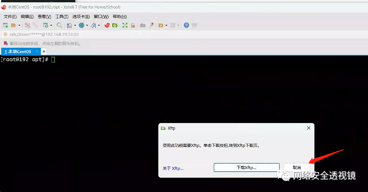Click the terminal prompt [root@192 opt]#
This screenshot has height=192, width=368.
click(24, 60)
